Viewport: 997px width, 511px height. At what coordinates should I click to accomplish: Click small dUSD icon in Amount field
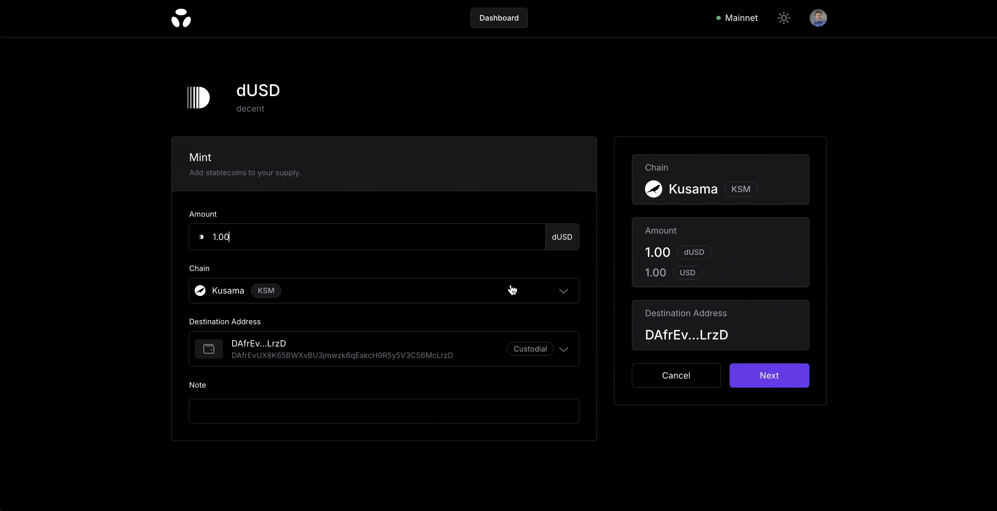coord(201,237)
